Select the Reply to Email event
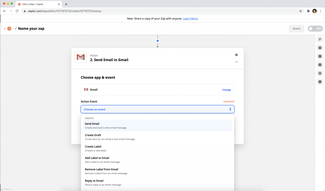The image size is (325, 191). point(157,182)
